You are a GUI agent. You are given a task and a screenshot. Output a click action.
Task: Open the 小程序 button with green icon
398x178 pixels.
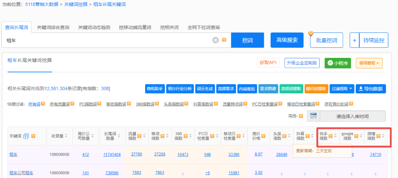click(337, 63)
